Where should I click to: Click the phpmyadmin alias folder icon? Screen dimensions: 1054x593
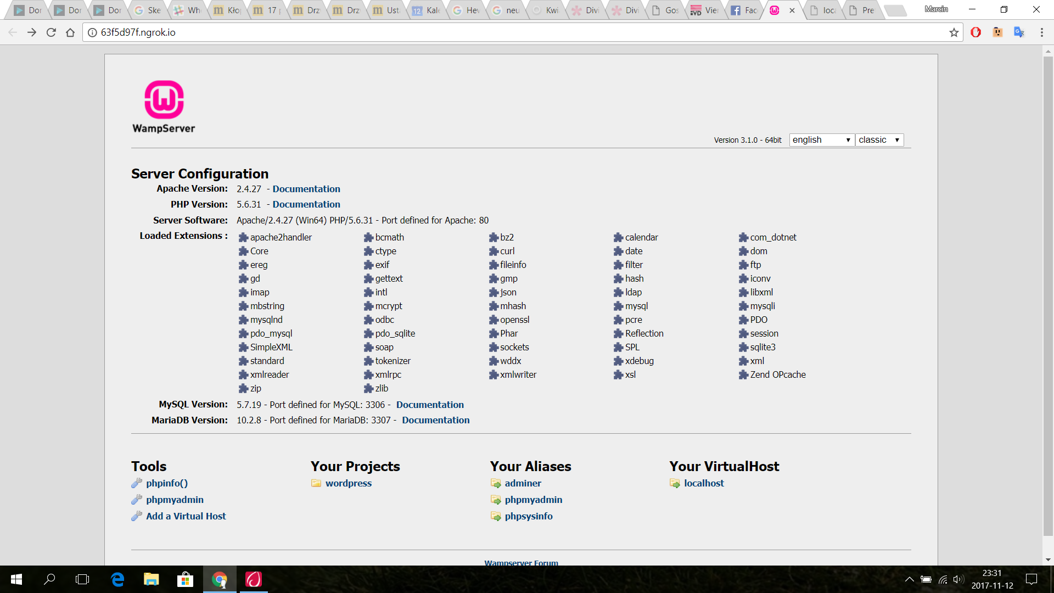[496, 500]
